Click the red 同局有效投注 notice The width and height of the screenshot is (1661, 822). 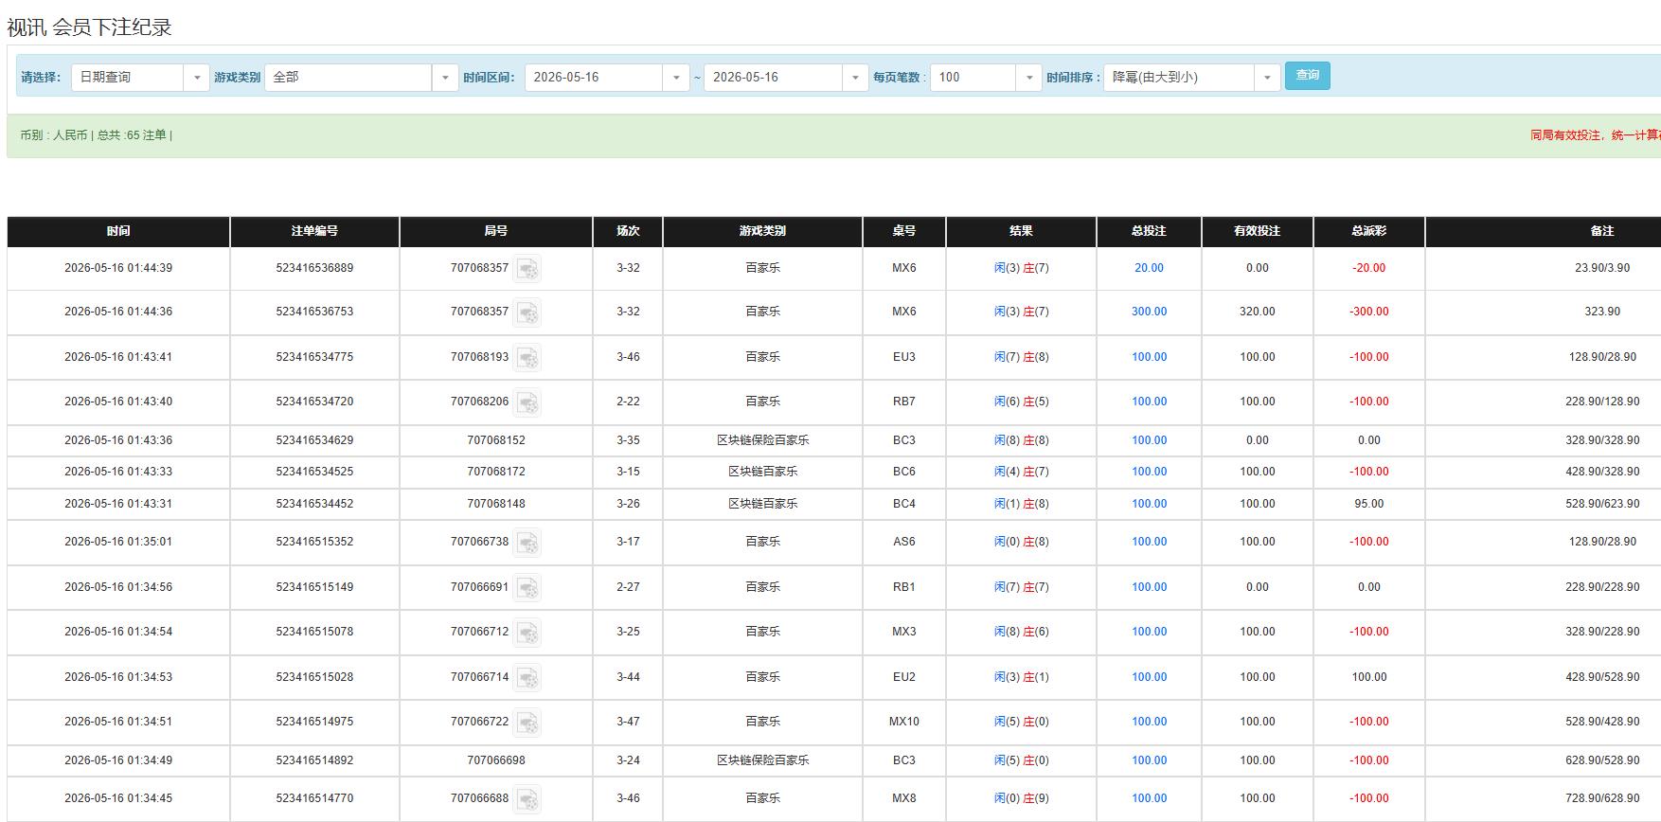tap(1595, 135)
